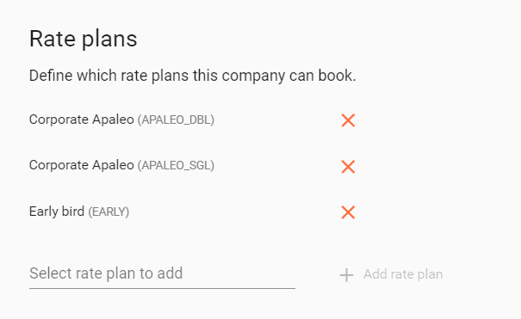The width and height of the screenshot is (521, 319).
Task: Click the plus icon beside Add rate plan
Action: tap(346, 275)
